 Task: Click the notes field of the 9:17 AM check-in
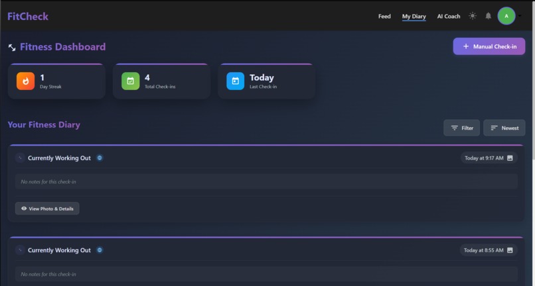click(266, 182)
